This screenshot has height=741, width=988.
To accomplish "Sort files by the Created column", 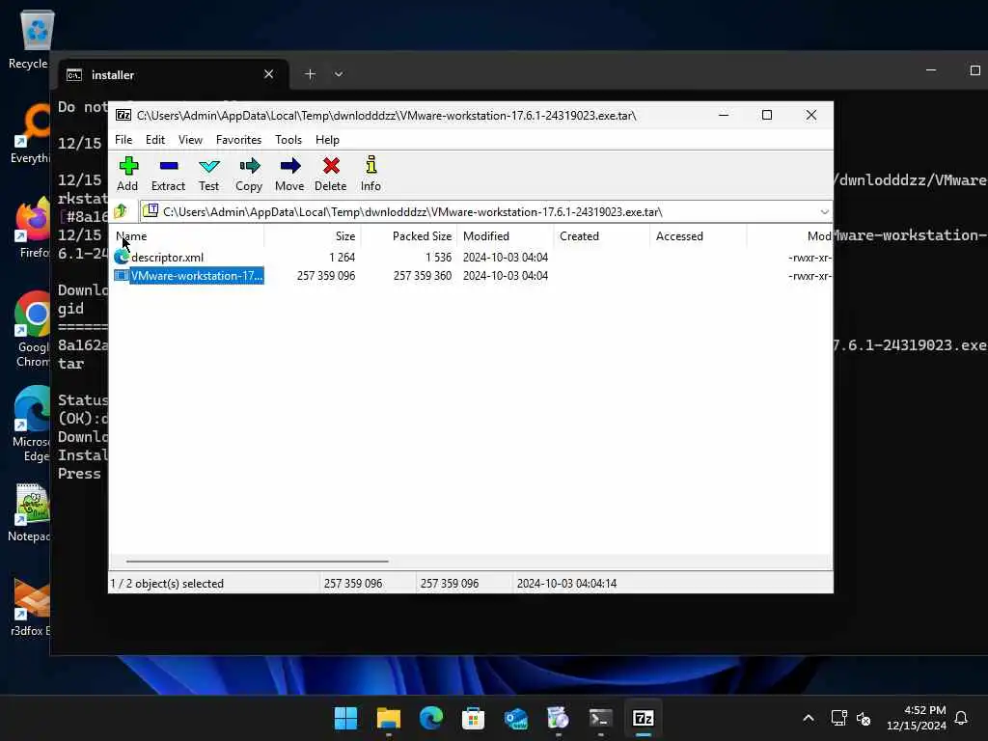I will [602, 236].
